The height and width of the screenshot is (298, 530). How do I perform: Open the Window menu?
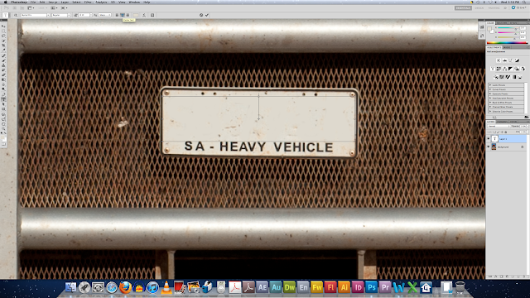point(134,2)
